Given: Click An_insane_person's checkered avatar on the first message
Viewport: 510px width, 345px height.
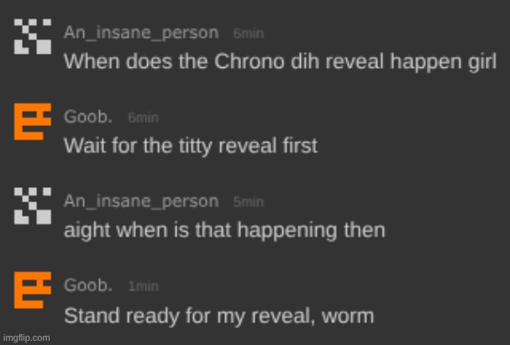Looking at the screenshot, I should (x=33, y=36).
